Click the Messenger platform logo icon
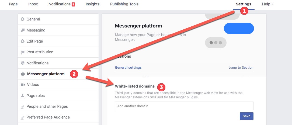 point(23,74)
